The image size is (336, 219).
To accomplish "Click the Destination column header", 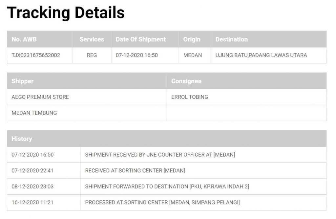I will point(231,39).
